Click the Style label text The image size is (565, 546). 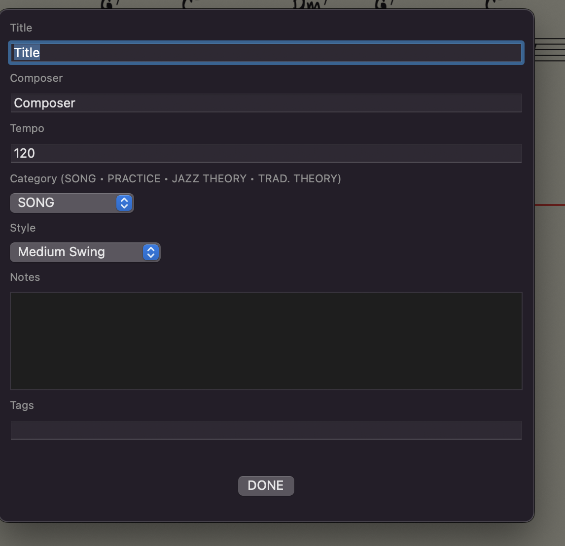(x=23, y=228)
